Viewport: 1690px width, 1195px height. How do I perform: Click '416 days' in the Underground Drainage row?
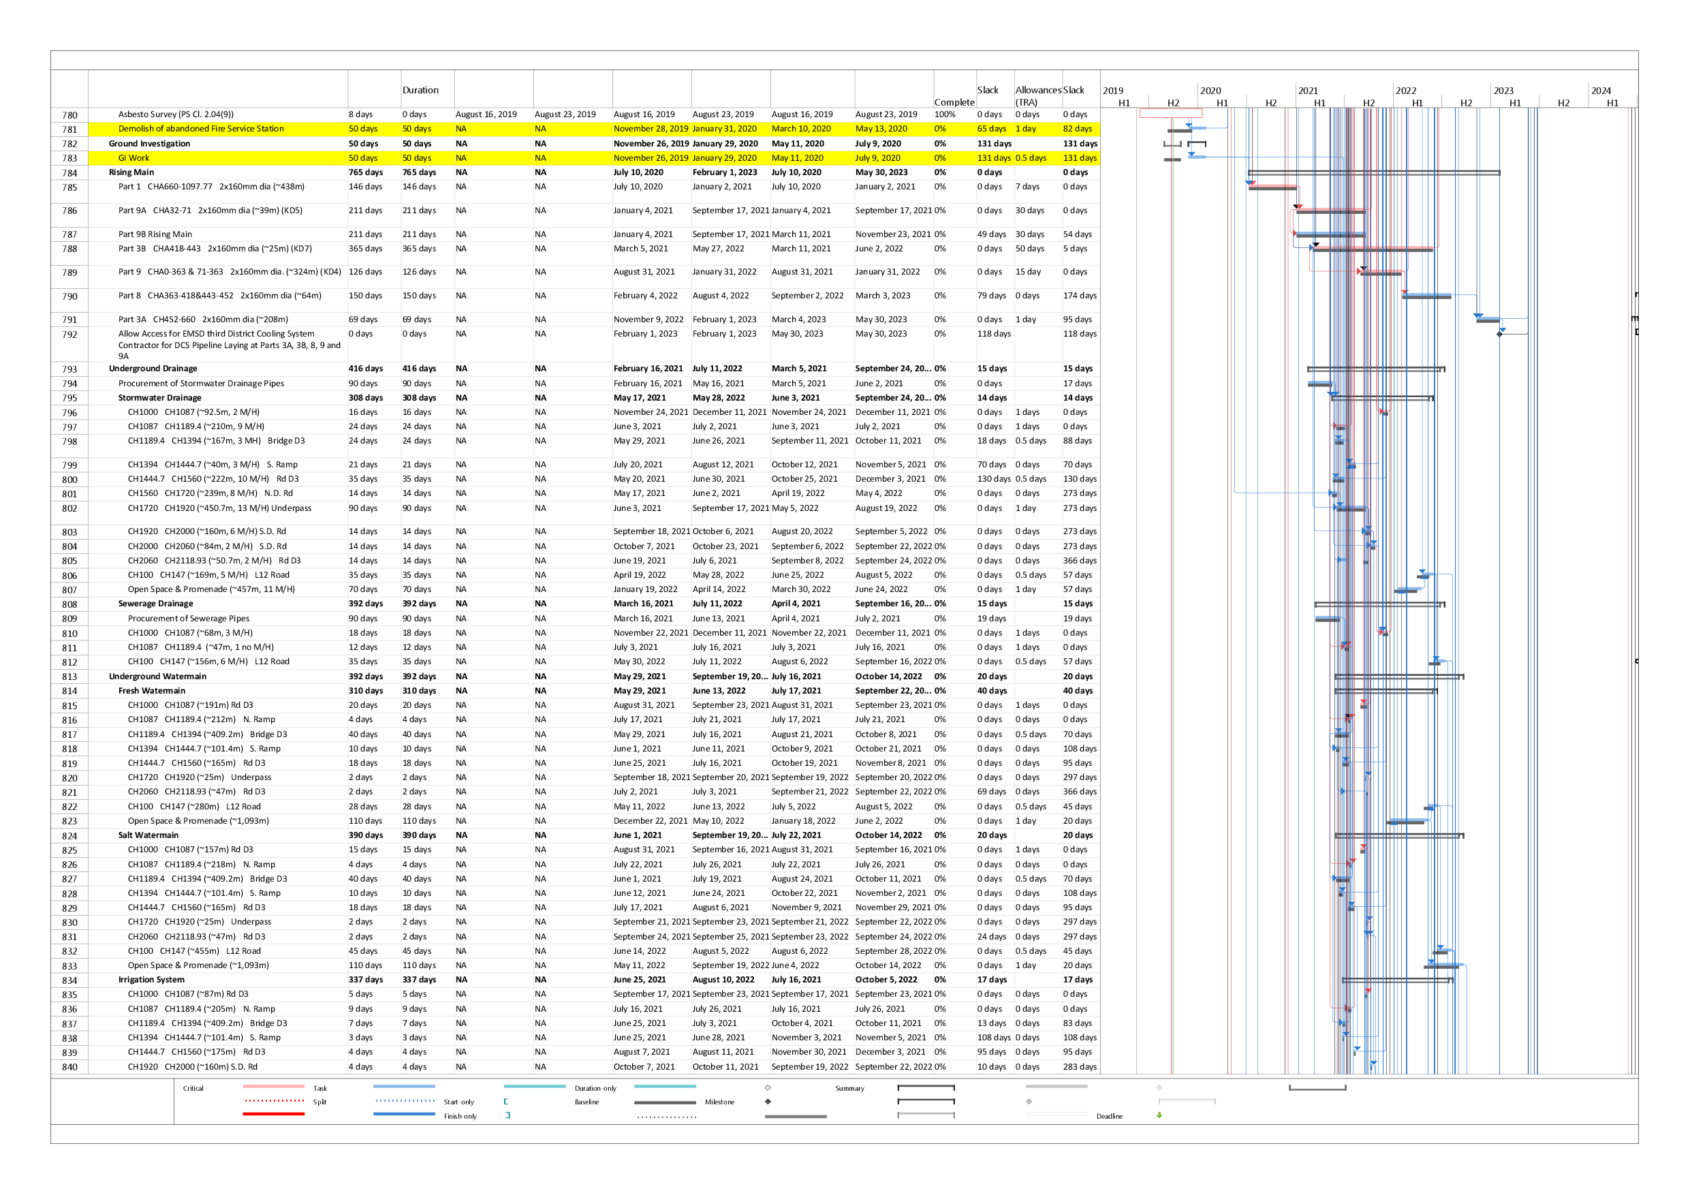coord(366,369)
